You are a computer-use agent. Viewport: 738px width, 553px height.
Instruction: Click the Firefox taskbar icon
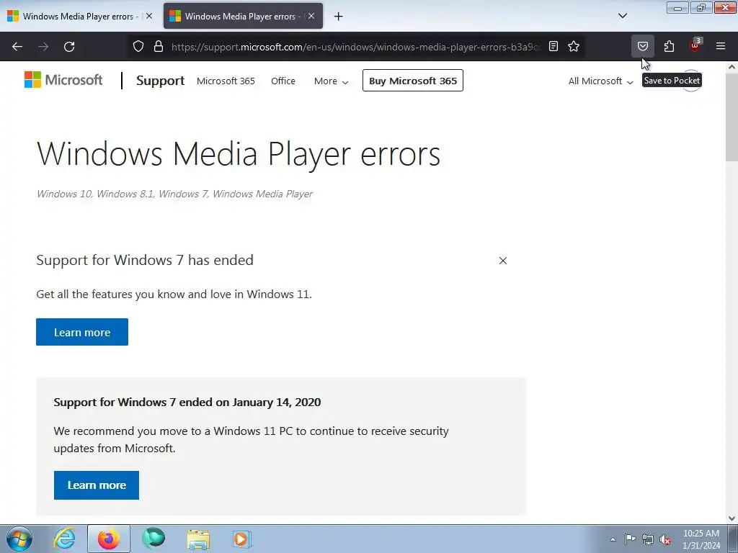(109, 539)
